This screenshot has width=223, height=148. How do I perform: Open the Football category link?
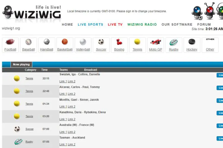(x=10, y=50)
